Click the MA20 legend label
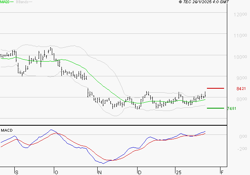 click(5, 2)
